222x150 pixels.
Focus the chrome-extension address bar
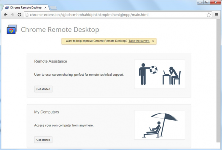(114, 15)
